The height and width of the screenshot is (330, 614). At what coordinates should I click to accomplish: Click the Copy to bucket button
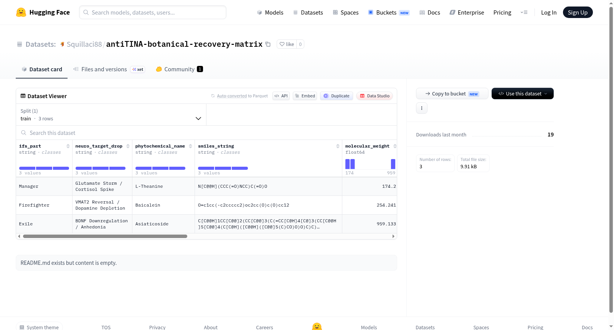coord(452,94)
